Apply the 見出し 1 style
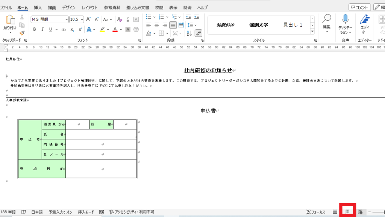 293,25
